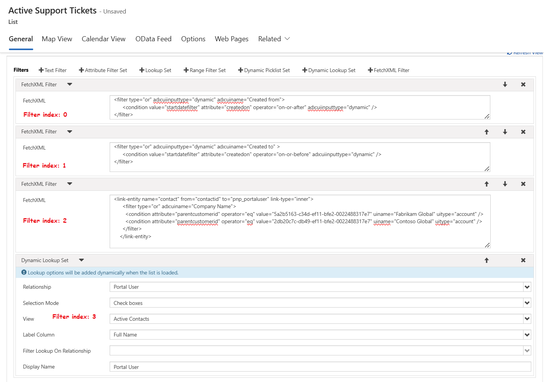Image resolution: width=544 pixels, height=382 pixels.
Task: Expand the Dynamic Lookup Set type caret
Action: point(81,261)
